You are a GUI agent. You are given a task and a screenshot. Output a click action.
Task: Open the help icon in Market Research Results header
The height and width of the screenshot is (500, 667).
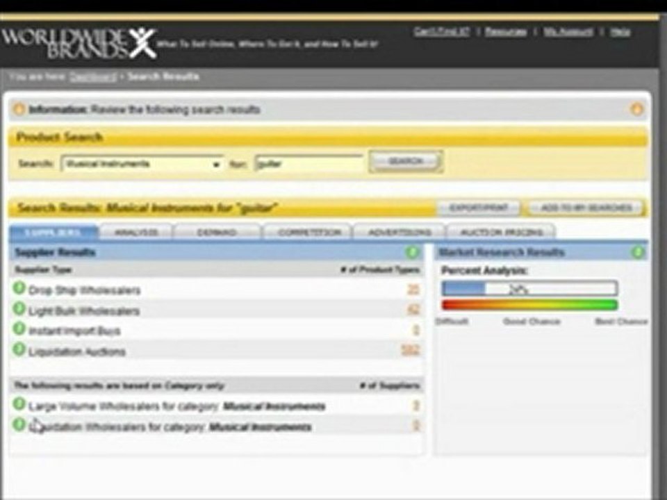pyautogui.click(x=638, y=252)
